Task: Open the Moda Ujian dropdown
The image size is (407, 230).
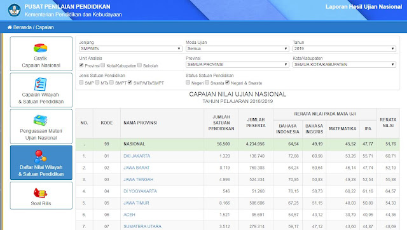Action: point(237,48)
